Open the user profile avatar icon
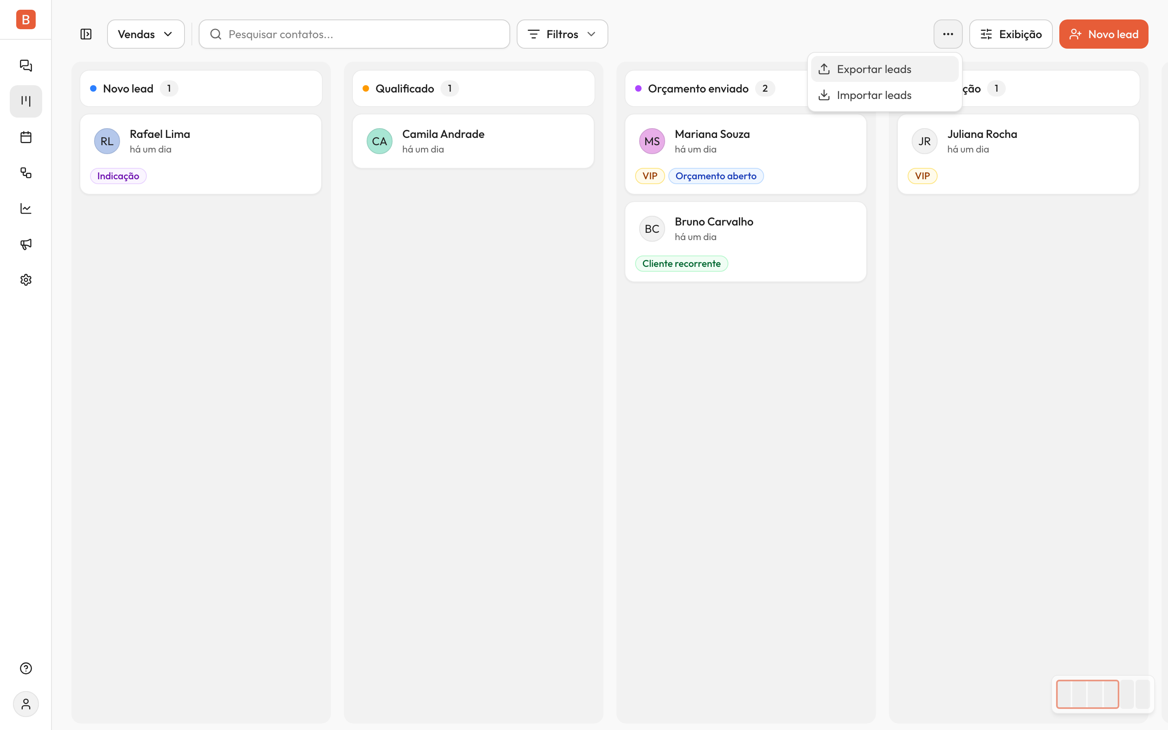 pyautogui.click(x=26, y=704)
